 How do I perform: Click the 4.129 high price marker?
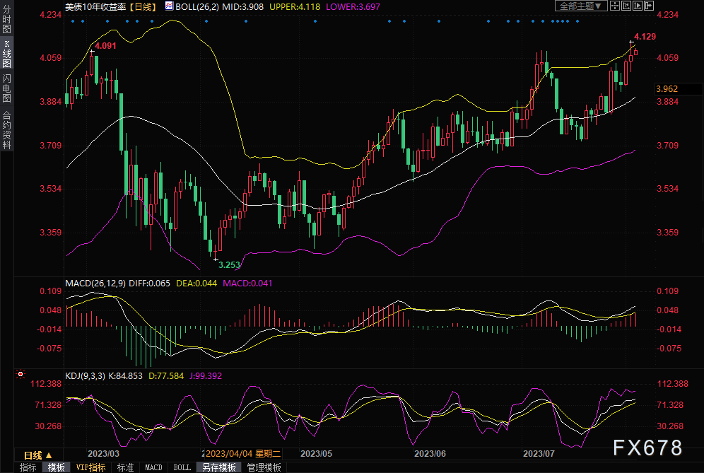tap(645, 36)
